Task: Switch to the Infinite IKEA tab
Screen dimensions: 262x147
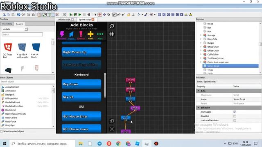Action: pos(64,20)
